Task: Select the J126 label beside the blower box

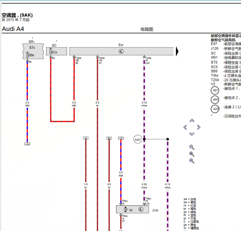Action: [x=155, y=210]
